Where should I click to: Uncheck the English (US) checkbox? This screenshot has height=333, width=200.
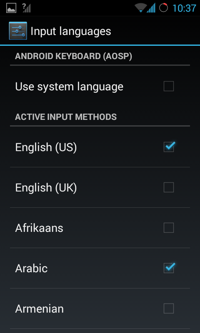tap(169, 147)
